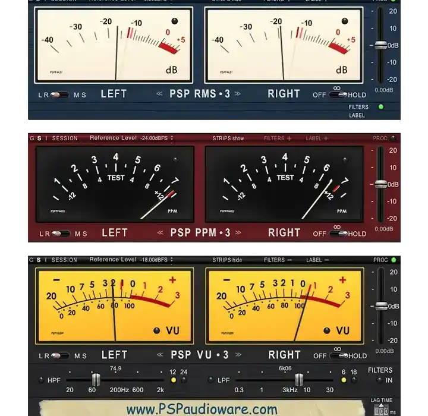Click 0.00dB gain value in VU plugin
Image resolution: width=428 pixels, height=416 pixels.
[385, 351]
